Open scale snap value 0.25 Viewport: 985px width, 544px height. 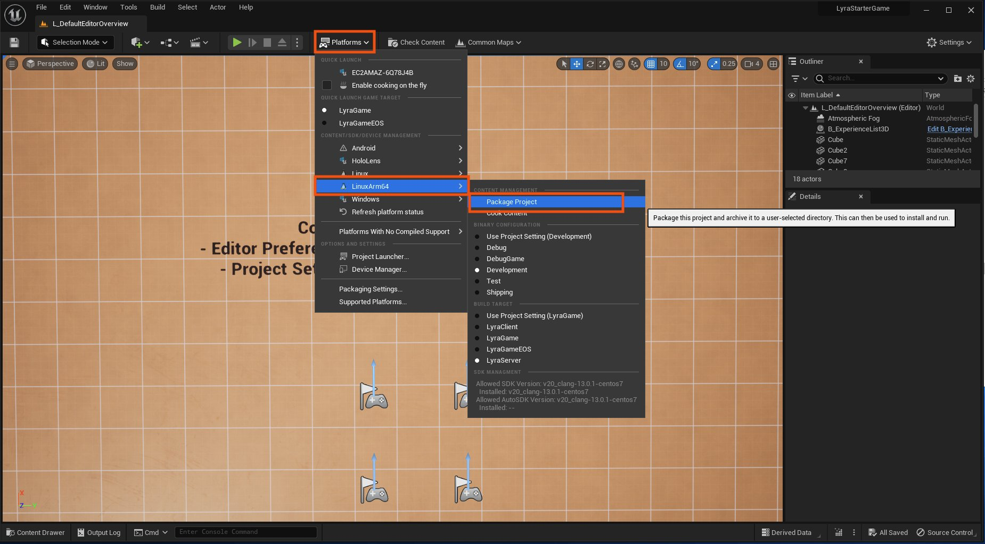tap(729, 64)
